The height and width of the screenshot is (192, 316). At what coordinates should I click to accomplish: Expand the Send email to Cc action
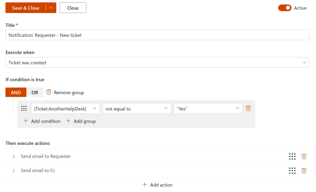[14, 171]
